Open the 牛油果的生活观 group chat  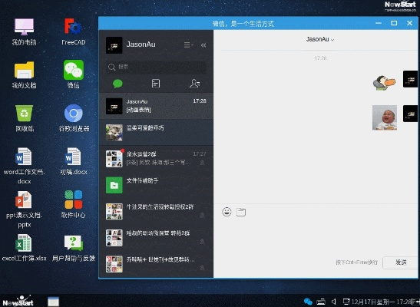(156, 211)
